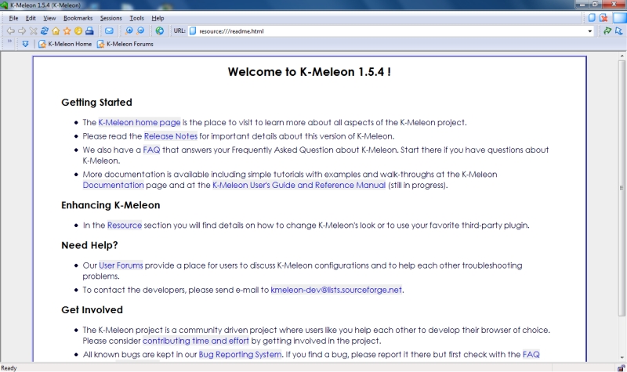
Task: Open the URL history dropdown arrow
Action: (590, 31)
